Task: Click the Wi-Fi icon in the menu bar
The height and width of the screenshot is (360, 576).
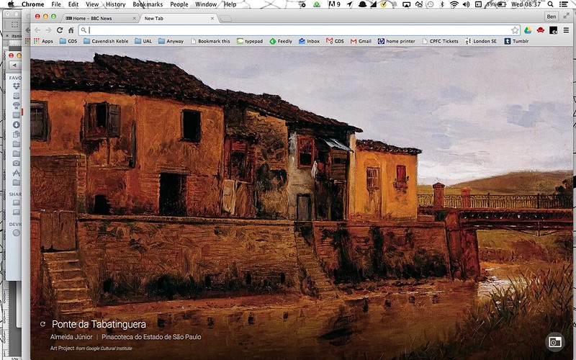Action: pos(454,4)
